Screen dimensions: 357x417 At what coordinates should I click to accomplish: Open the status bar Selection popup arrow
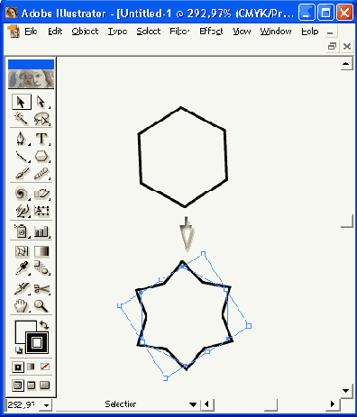tap(193, 404)
